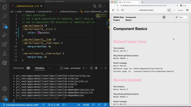
Task: Click the 'src' breadcrumb segment
Action: pyautogui.click(x=12, y=11)
